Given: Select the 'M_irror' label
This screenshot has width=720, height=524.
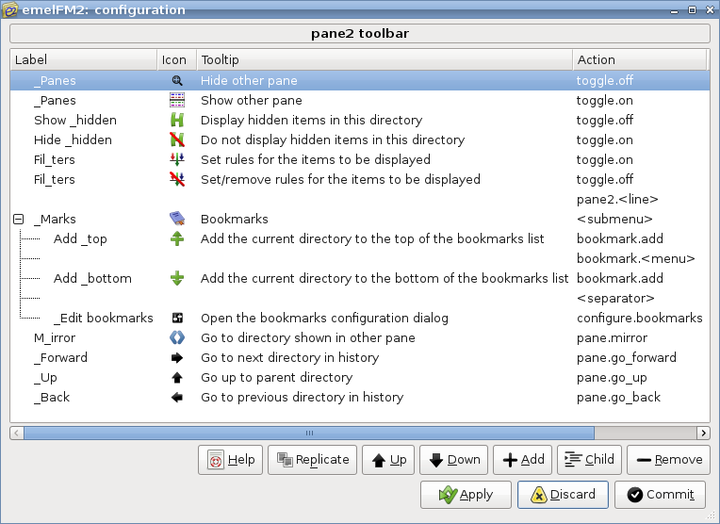Looking at the screenshot, I should tap(55, 338).
